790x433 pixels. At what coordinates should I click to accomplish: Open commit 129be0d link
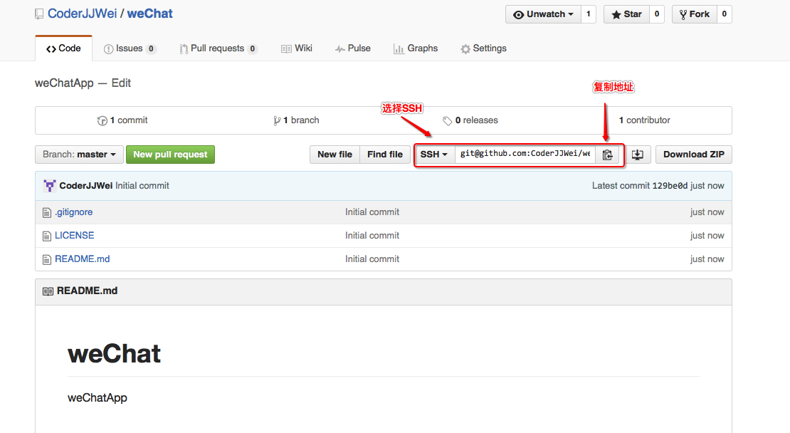coord(670,186)
